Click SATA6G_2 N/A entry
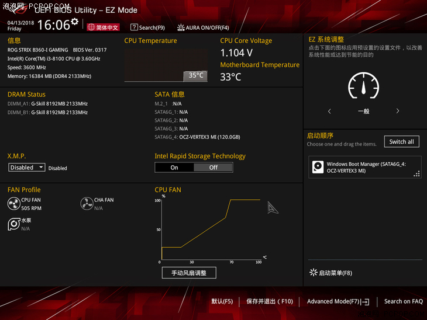 click(x=171, y=120)
